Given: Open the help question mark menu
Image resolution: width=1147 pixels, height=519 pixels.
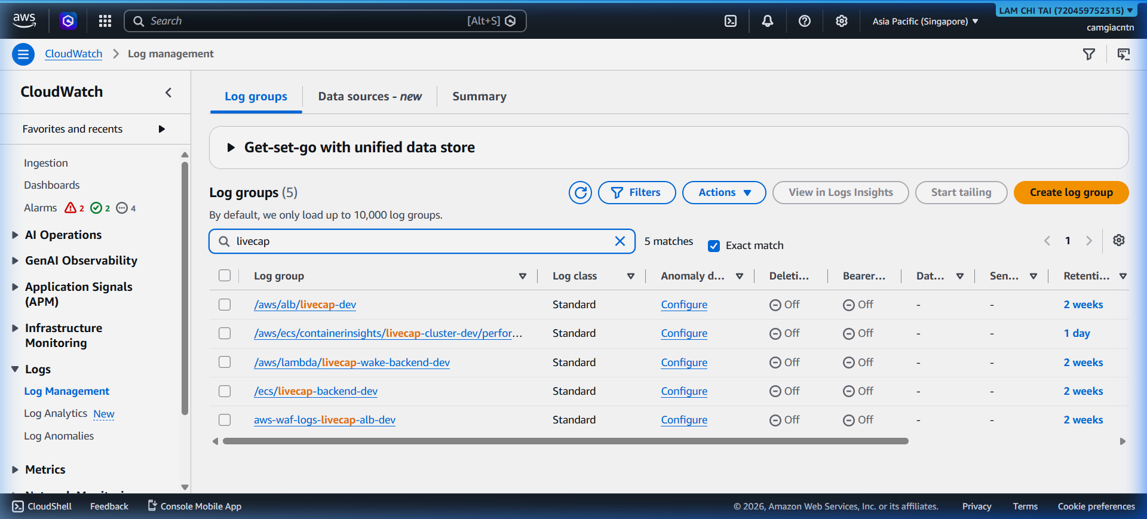Looking at the screenshot, I should click(x=805, y=21).
